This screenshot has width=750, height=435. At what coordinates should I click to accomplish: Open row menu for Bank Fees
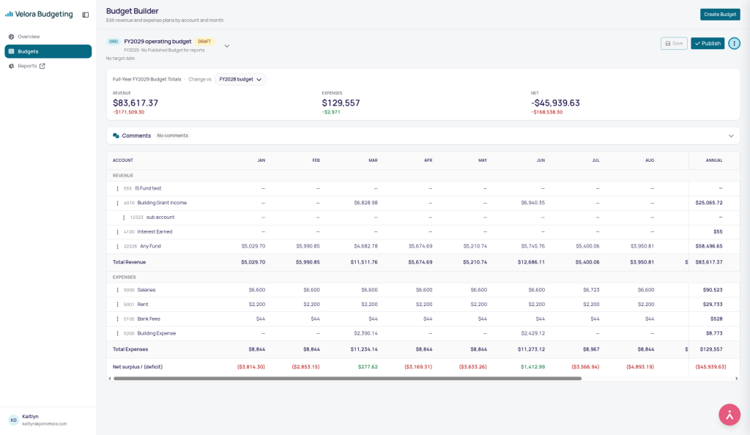coord(118,319)
